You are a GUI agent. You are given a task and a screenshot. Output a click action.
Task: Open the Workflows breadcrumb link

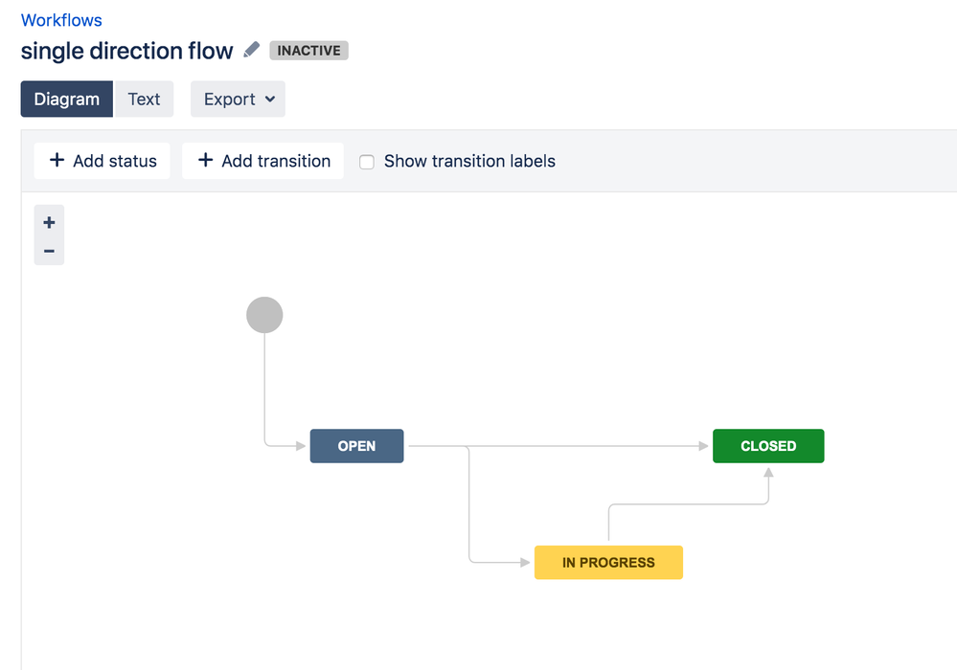pos(61,20)
